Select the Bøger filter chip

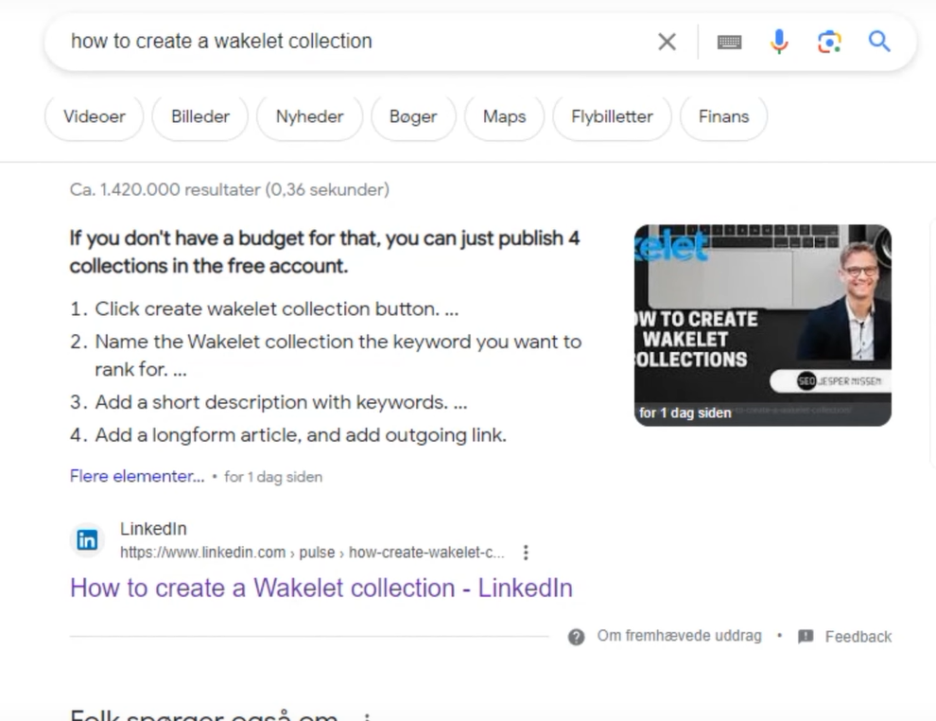413,116
